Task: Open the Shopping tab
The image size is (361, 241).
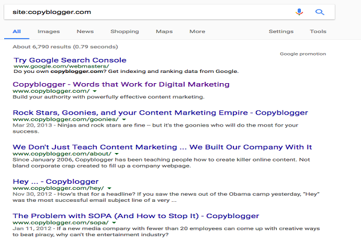Action: coord(125,31)
